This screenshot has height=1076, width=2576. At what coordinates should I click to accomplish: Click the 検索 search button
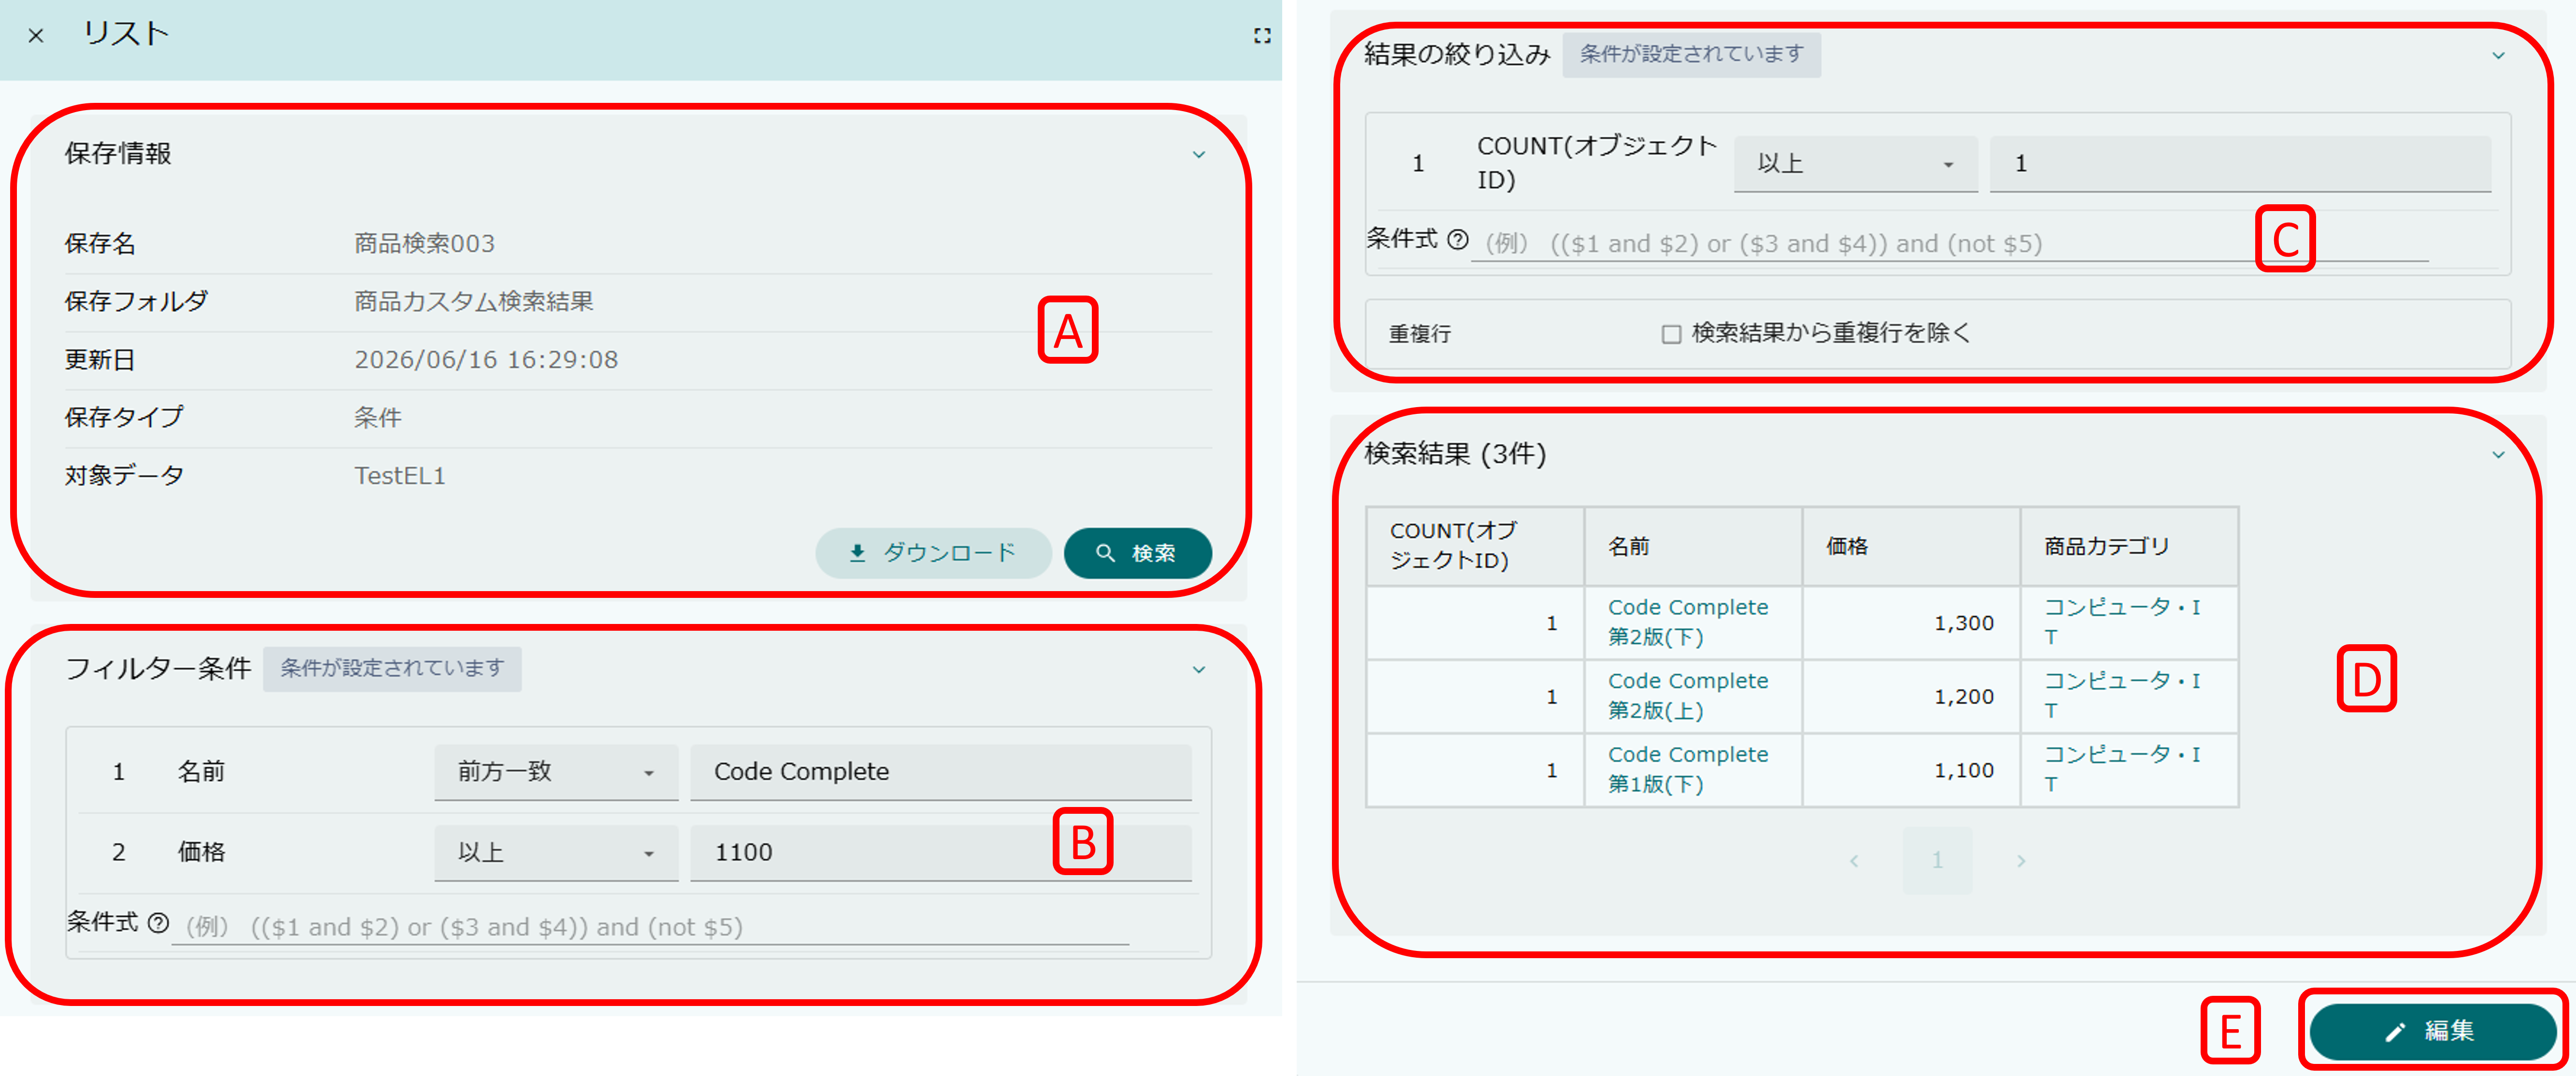click(x=1138, y=553)
